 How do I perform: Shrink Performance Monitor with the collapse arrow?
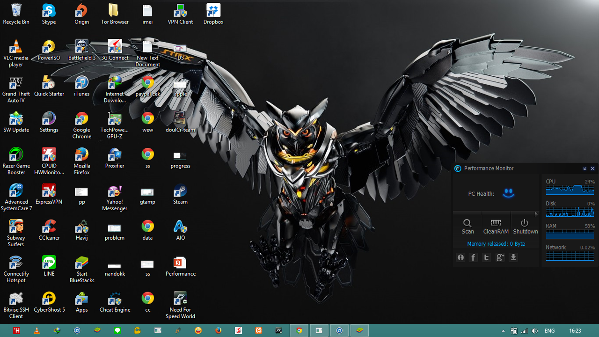585,168
